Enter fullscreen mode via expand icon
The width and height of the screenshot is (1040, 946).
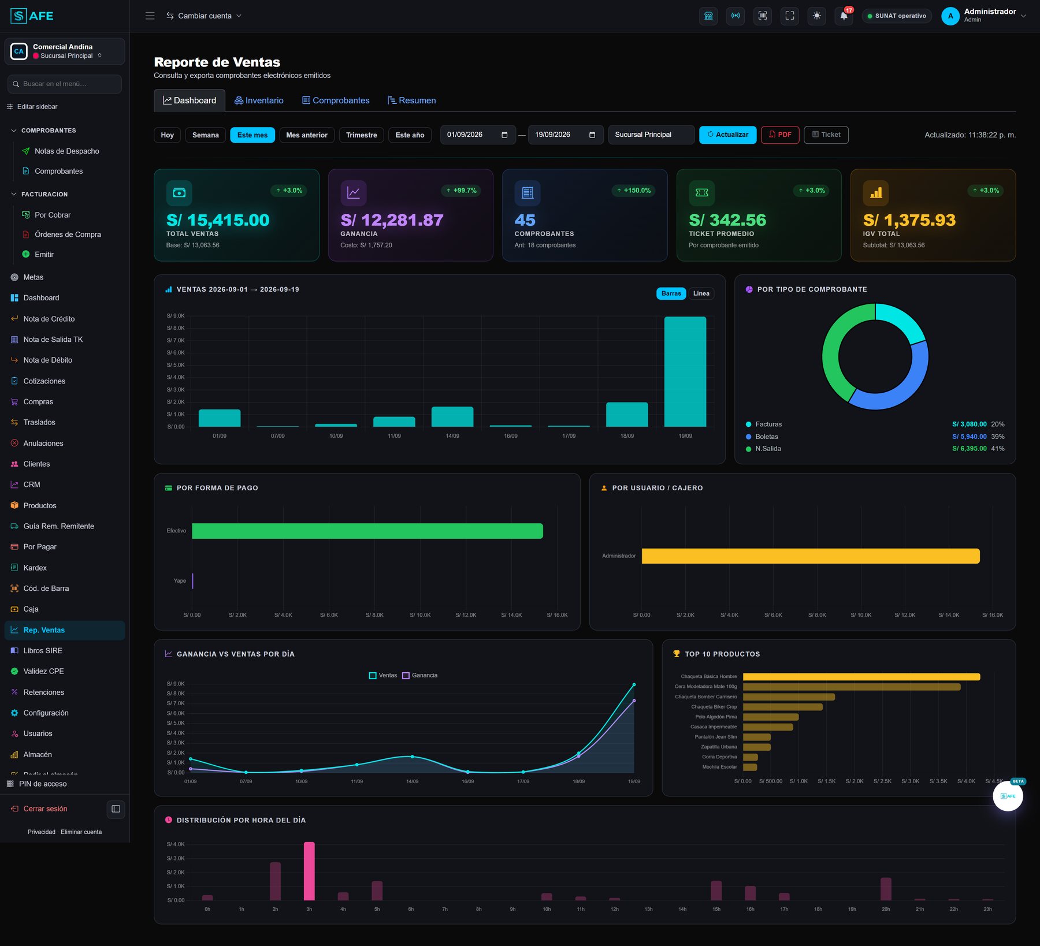[x=790, y=16]
